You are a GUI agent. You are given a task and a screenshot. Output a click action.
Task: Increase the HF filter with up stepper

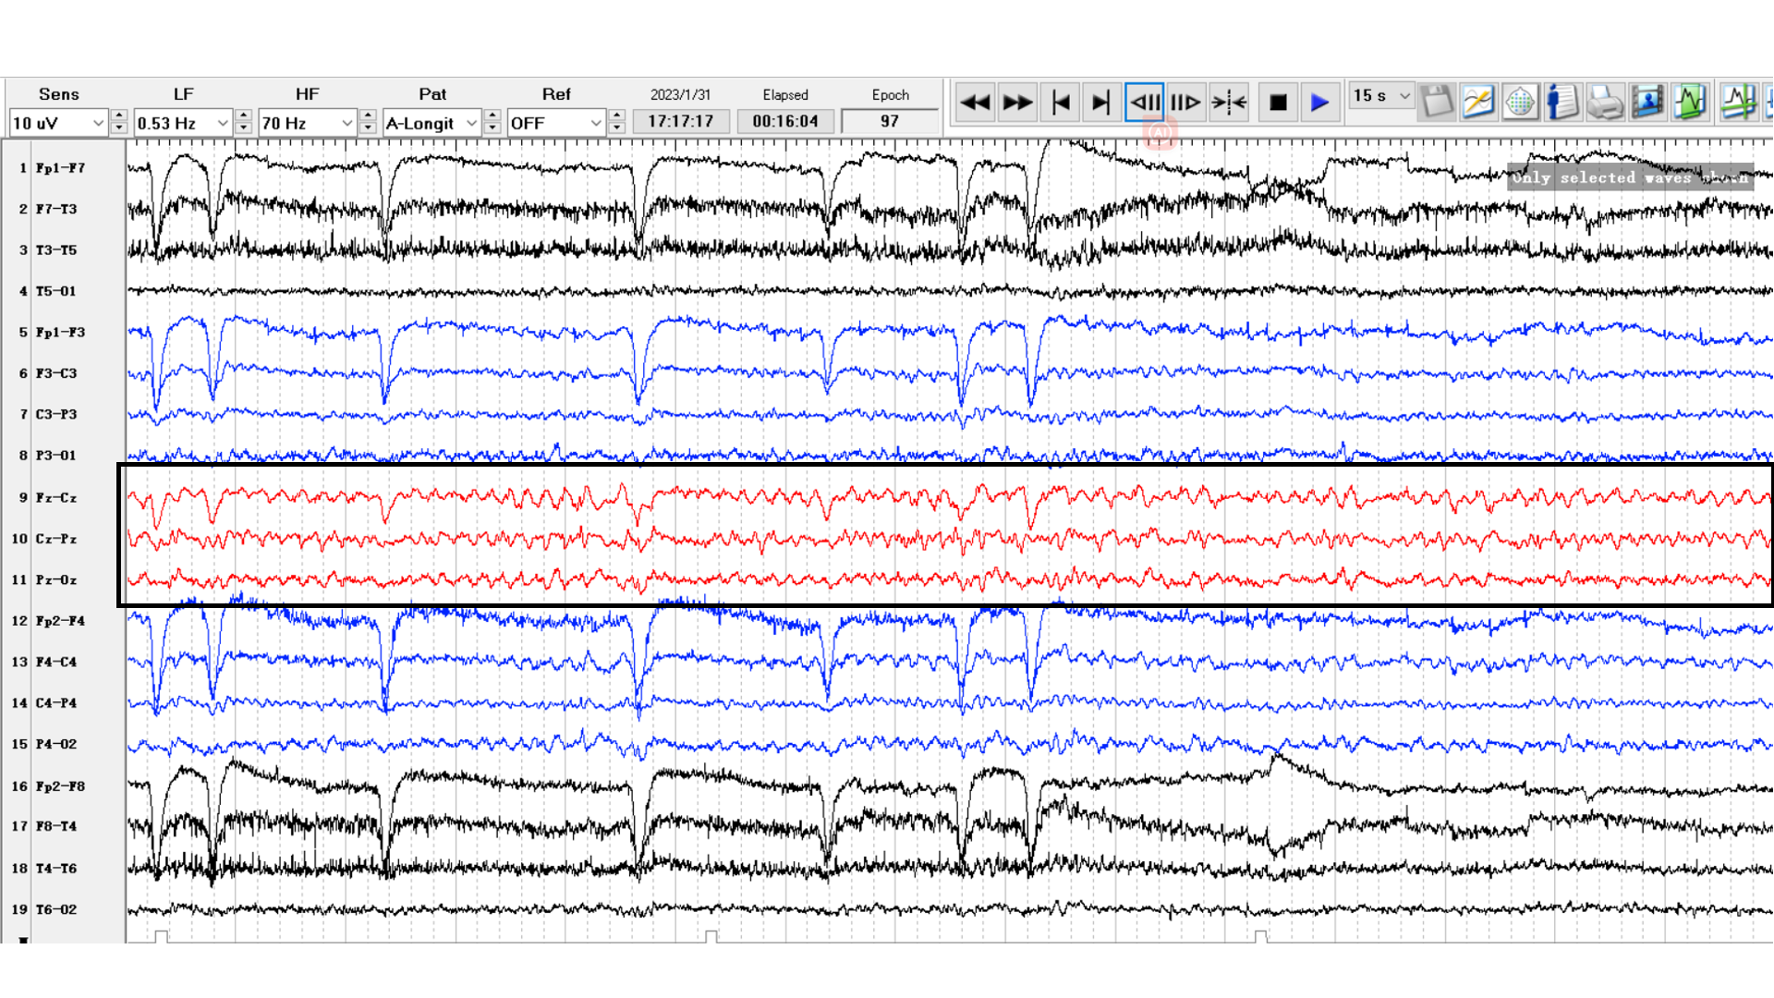point(368,116)
